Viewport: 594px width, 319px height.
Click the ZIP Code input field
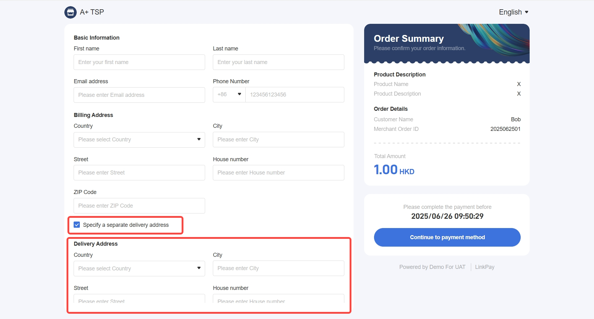pyautogui.click(x=139, y=206)
